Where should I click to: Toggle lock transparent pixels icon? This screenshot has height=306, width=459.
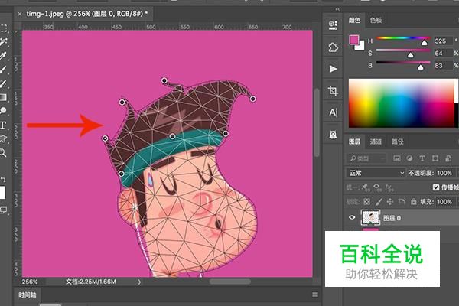(366, 201)
